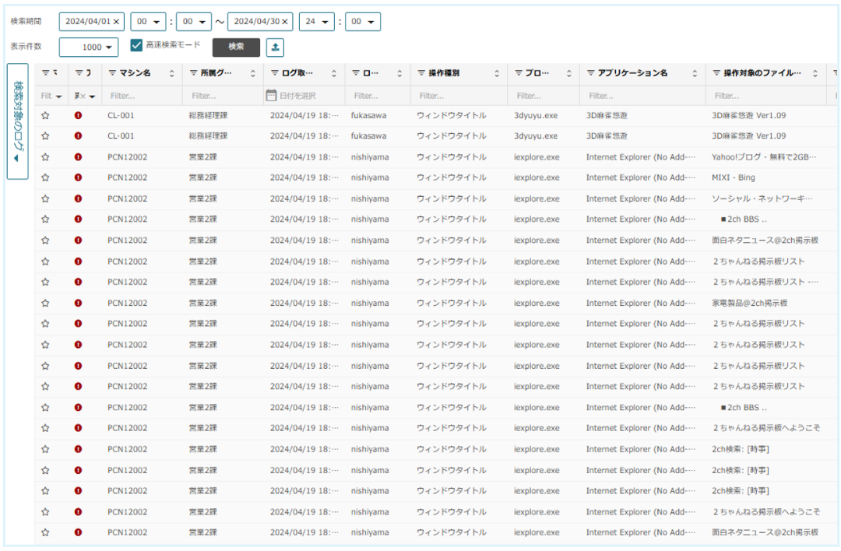This screenshot has height=551, width=841.
Task: Sort by マシン名 using its sort arrows
Action: [x=171, y=73]
